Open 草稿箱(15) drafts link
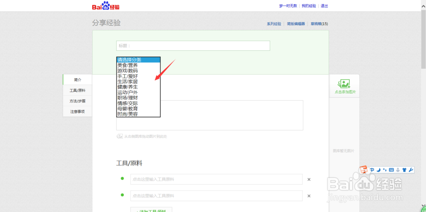Screen dimensions: 426x212 coord(319,24)
